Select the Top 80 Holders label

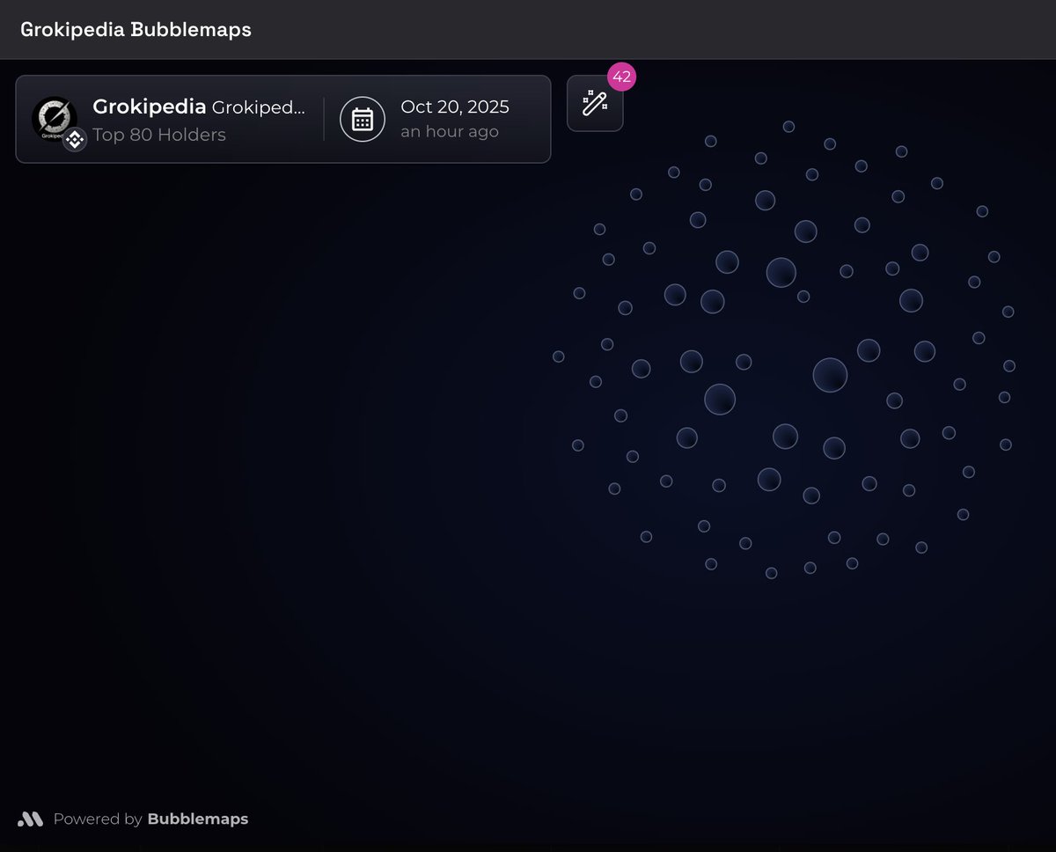coord(159,135)
